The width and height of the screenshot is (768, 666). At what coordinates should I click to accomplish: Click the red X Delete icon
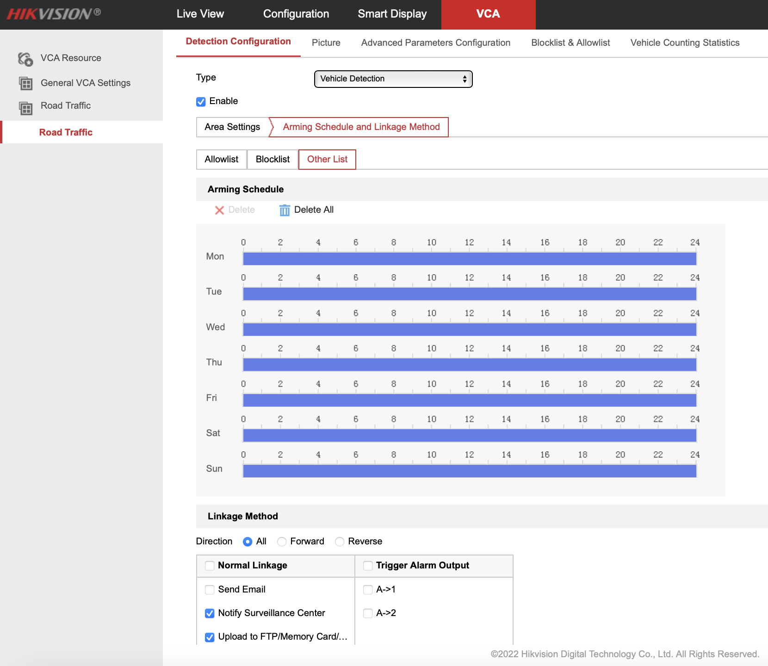(219, 210)
